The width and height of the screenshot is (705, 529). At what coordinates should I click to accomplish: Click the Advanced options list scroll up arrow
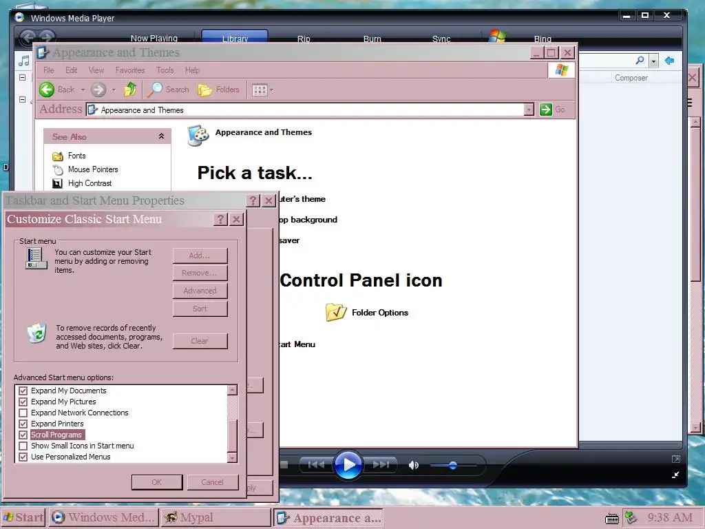(x=233, y=390)
